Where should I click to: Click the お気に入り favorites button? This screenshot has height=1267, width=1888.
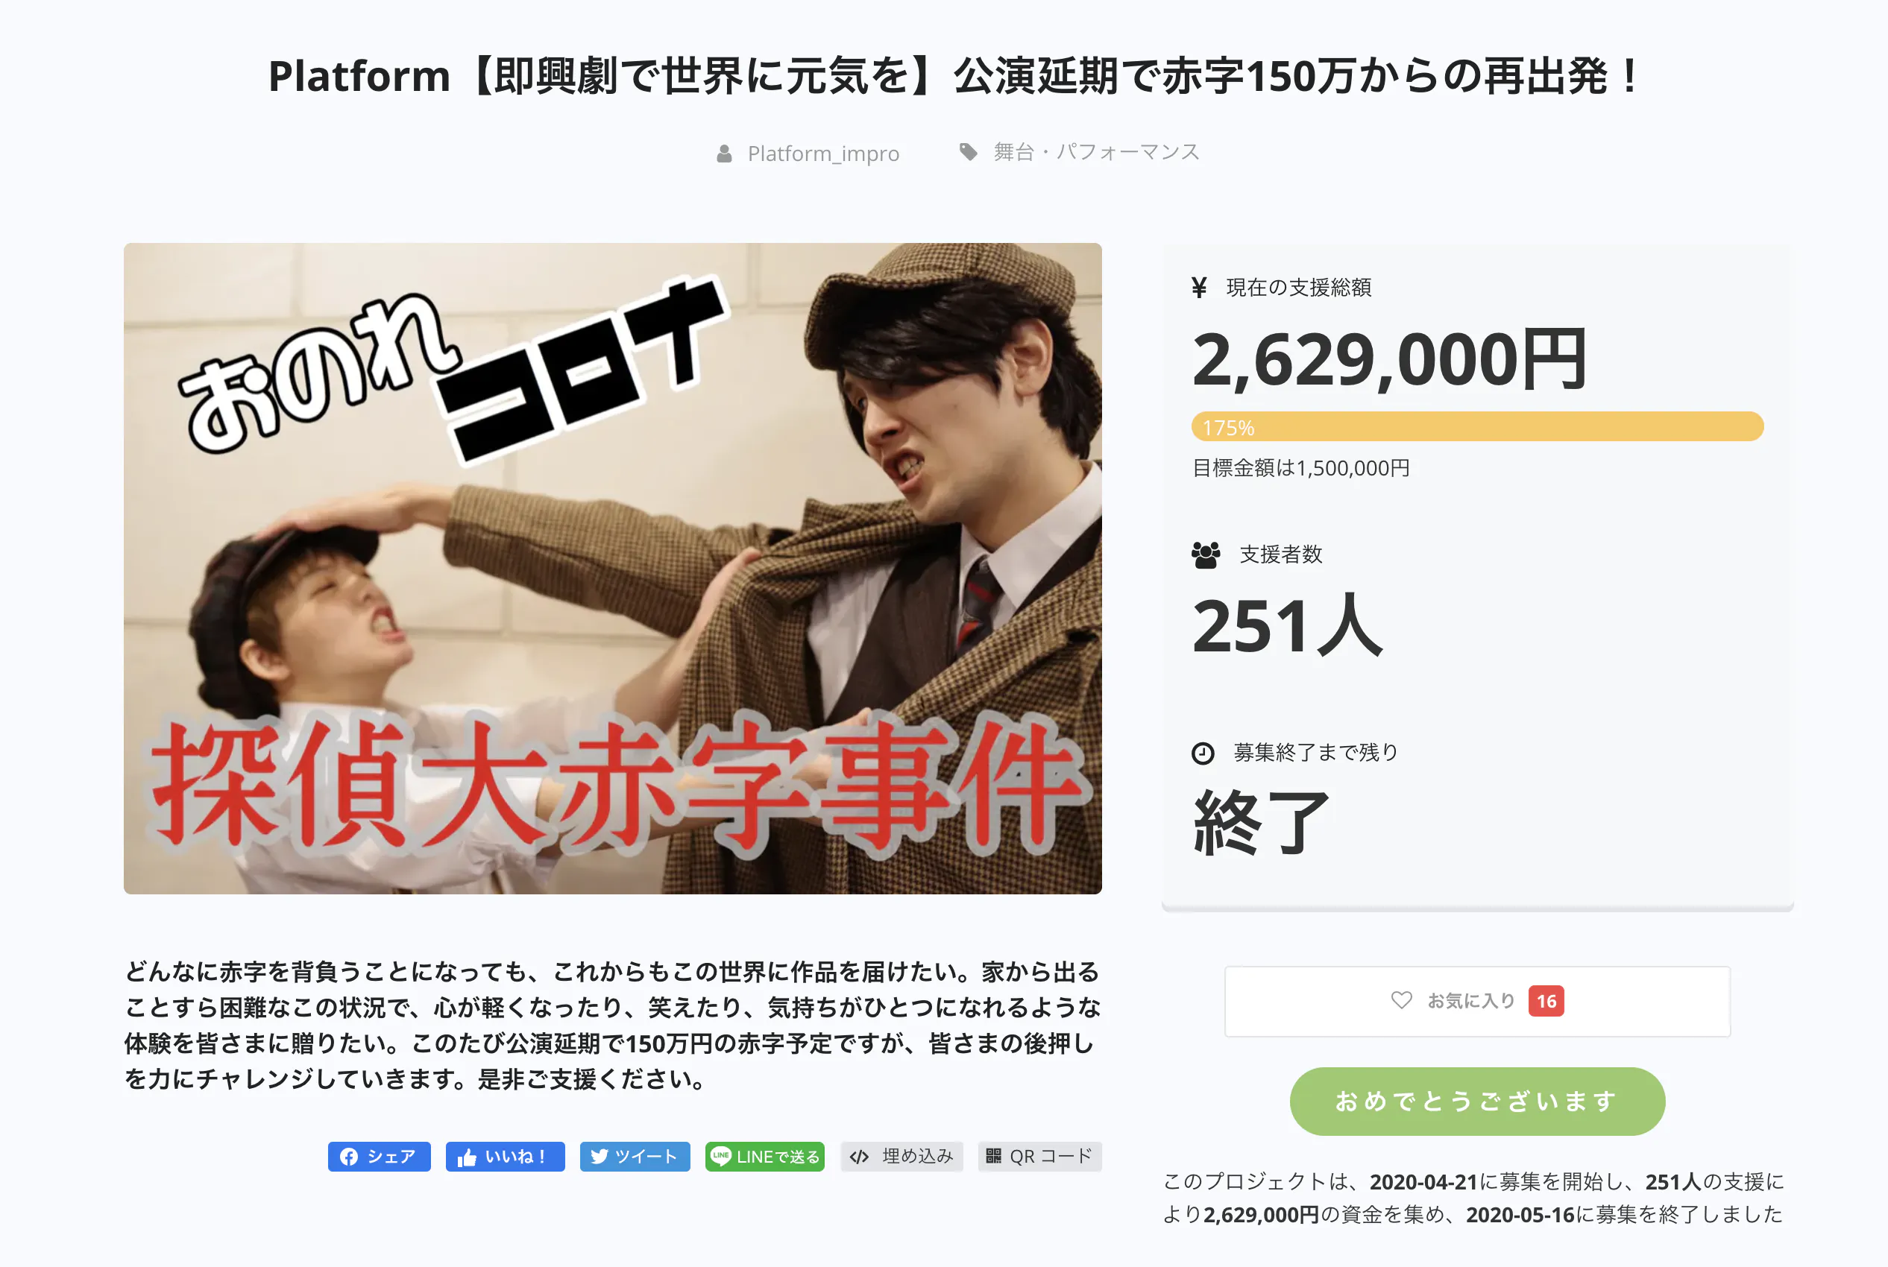coord(1476,1000)
